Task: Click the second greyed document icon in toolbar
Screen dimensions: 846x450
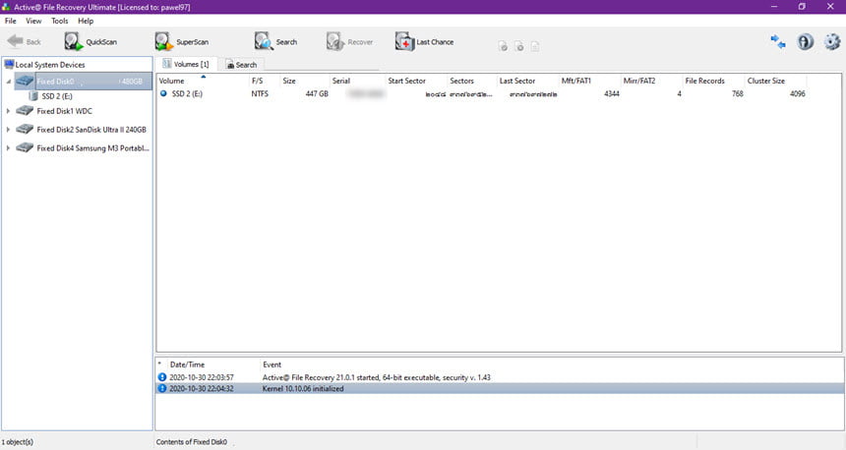Action: [x=519, y=46]
